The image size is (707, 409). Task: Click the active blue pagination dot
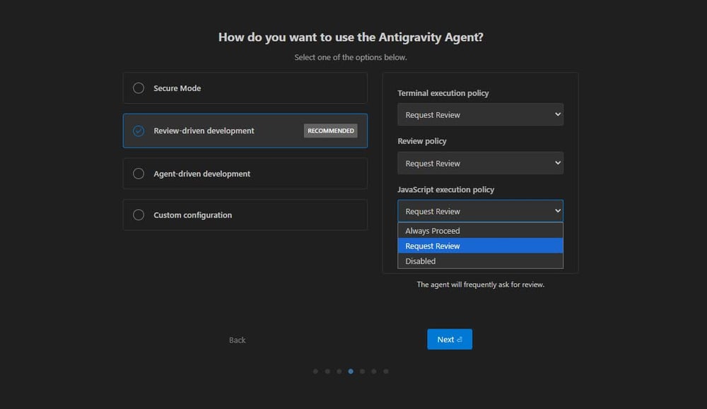(x=351, y=371)
